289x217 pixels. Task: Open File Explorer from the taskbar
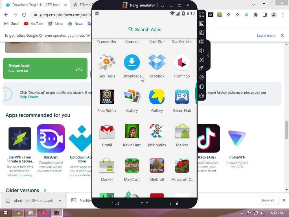pyautogui.click(x=30, y=213)
